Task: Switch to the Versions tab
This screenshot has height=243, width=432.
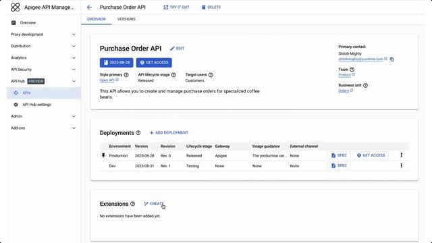Action: [x=126, y=19]
